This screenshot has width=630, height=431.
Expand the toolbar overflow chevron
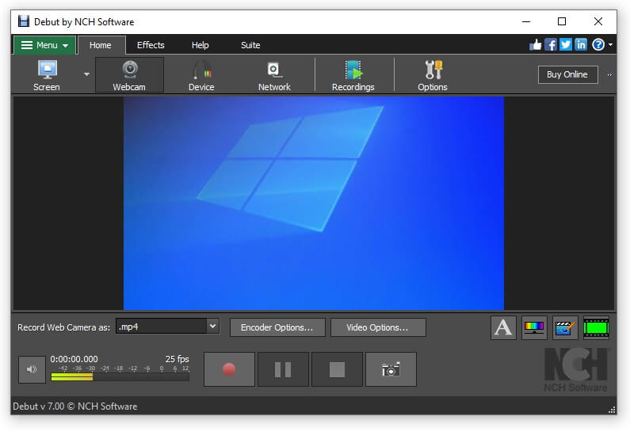tap(609, 74)
